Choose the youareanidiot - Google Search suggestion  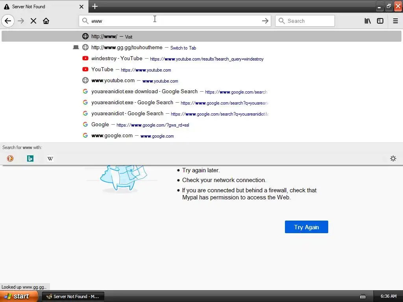coord(201,114)
